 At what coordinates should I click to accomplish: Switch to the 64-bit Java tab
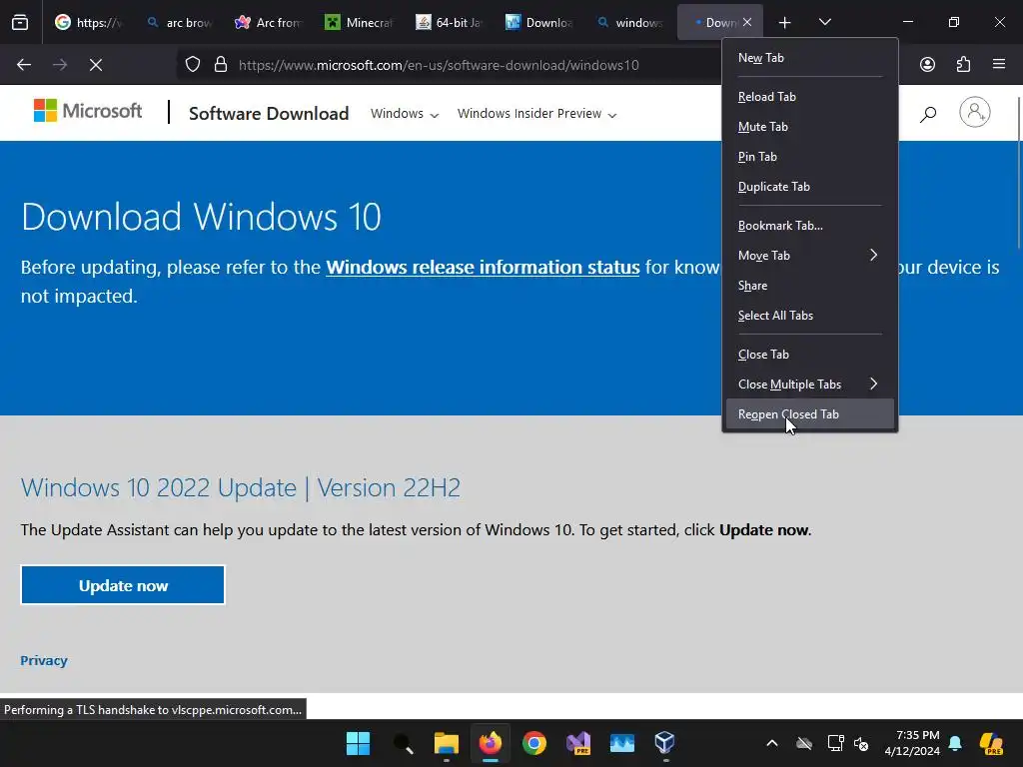pos(449,22)
